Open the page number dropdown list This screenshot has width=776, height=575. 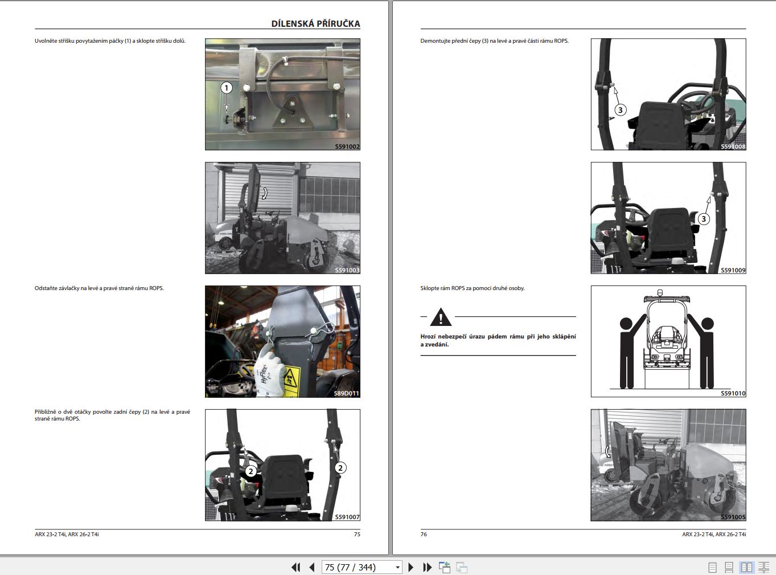click(397, 567)
